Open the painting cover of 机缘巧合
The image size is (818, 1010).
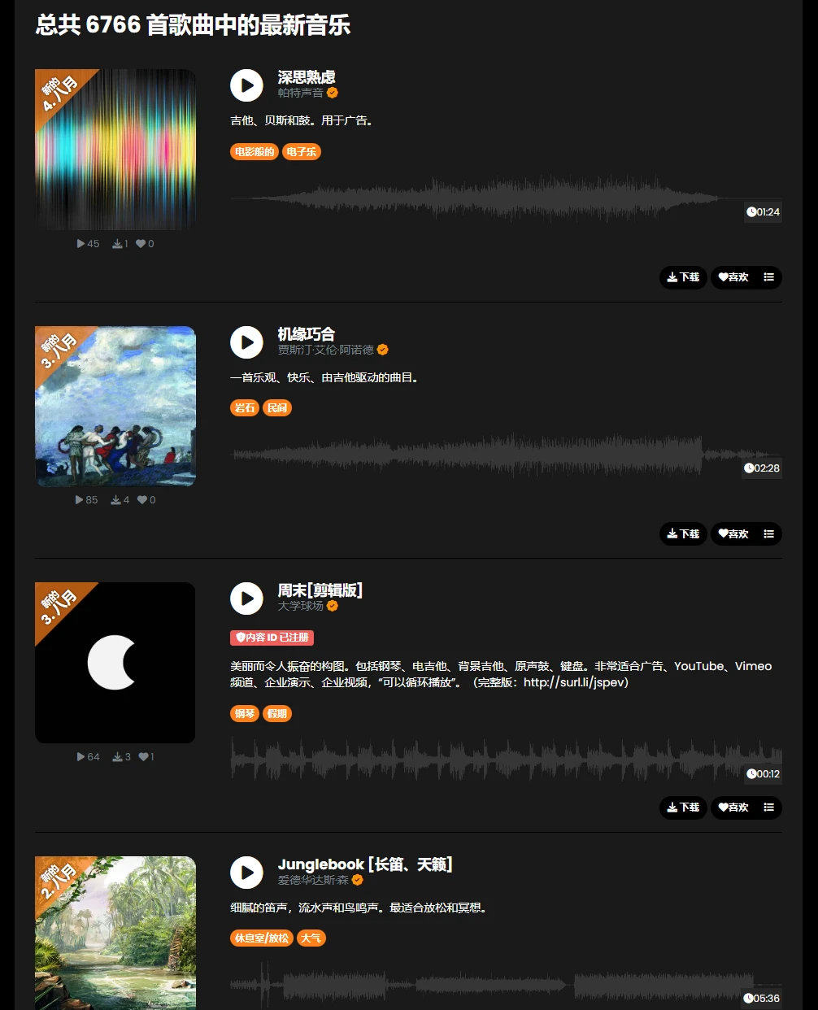click(115, 407)
